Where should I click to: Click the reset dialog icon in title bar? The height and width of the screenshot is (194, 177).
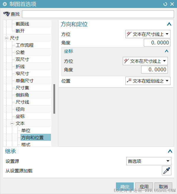click(165, 4)
